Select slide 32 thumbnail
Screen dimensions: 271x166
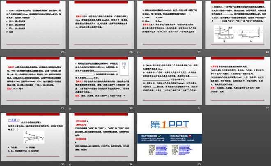[x=238, y=81]
